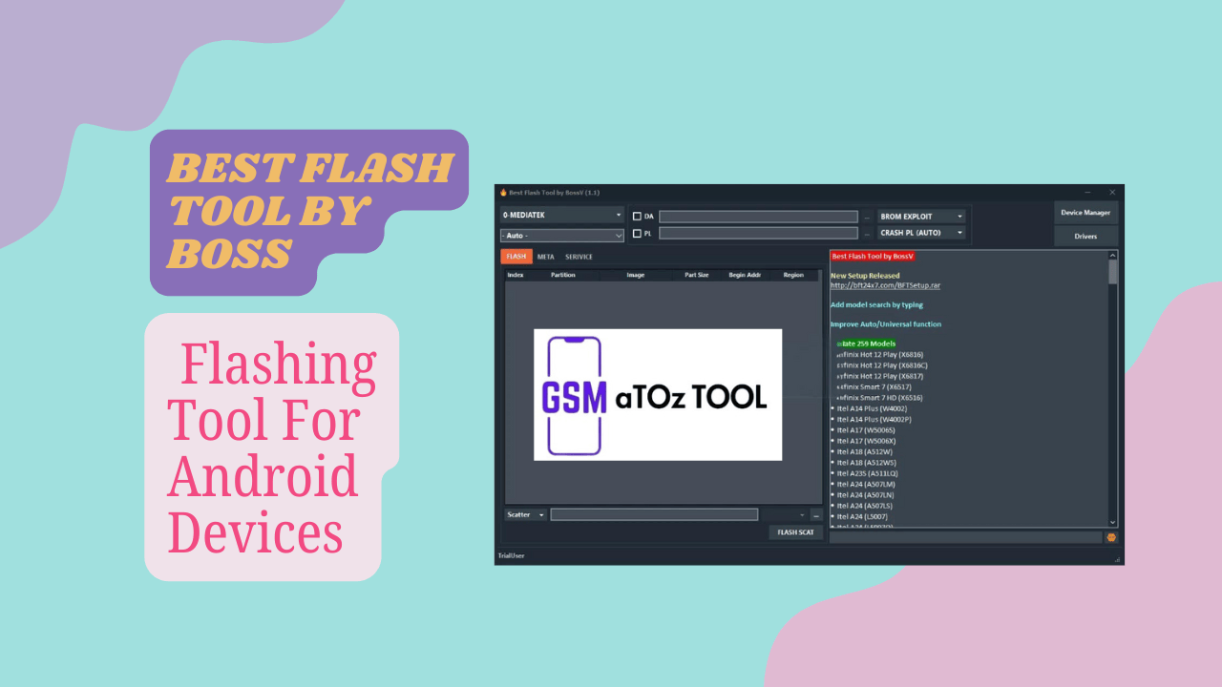1222x687 pixels.
Task: Switch to the SERVICE tab
Action: tap(579, 256)
